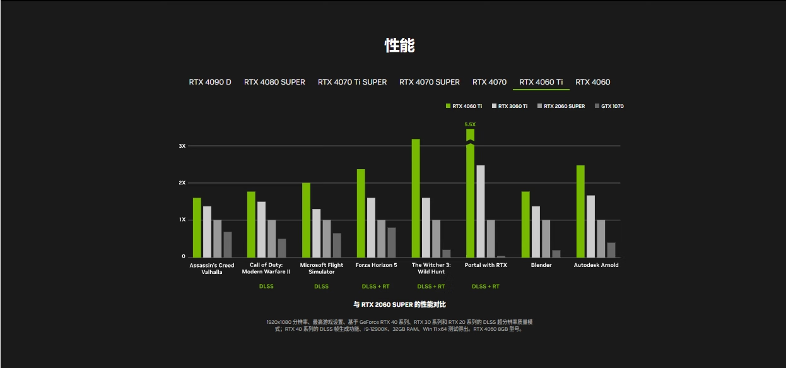Click the green RTX 4060 Ti bar for Autodesk Arnold
The image size is (786, 368).
[x=580, y=211]
